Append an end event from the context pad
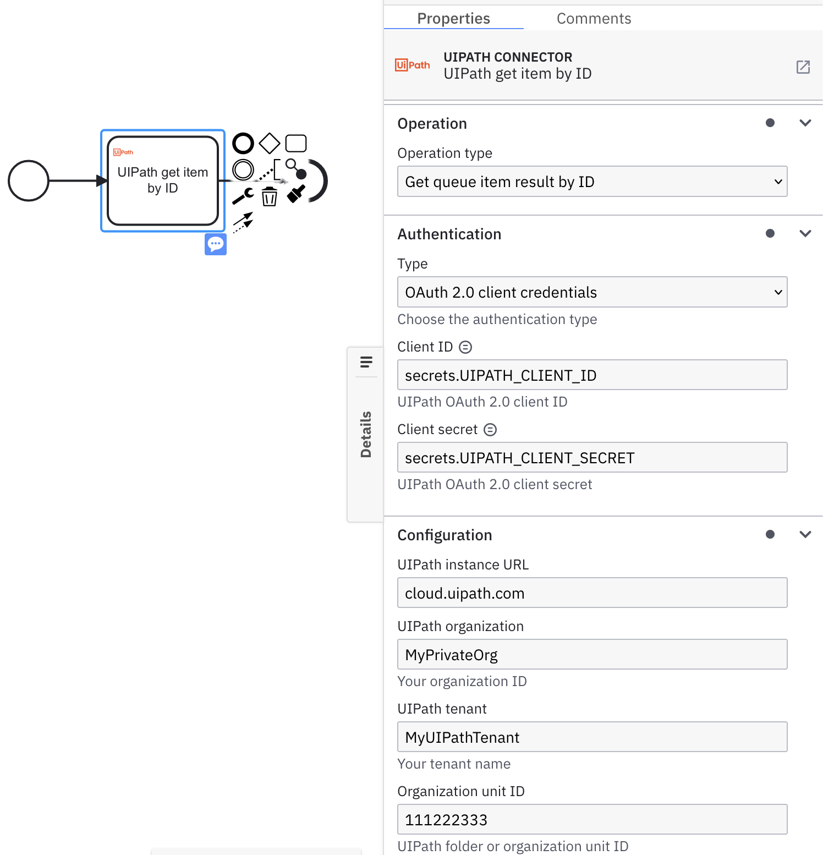Screen dimensions: 823x855 point(243,142)
